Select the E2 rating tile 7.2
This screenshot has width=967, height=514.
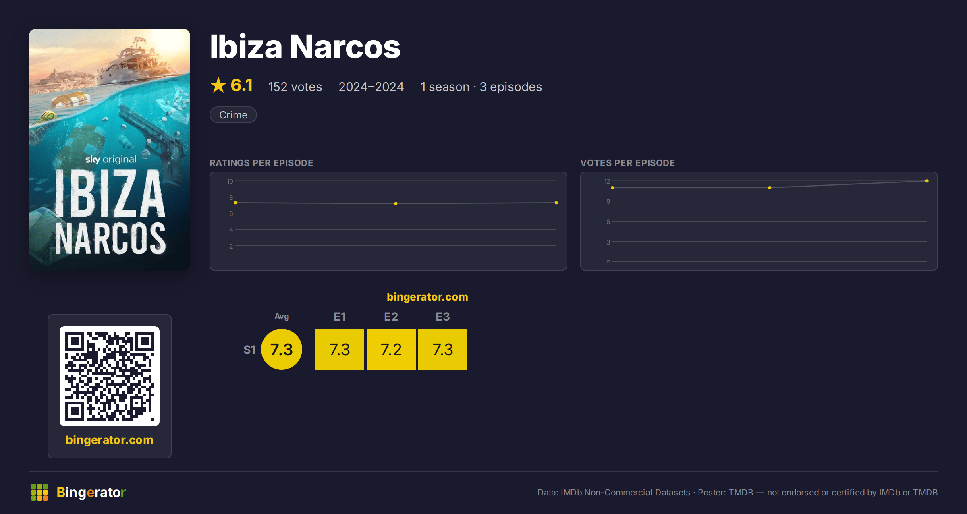click(x=391, y=349)
